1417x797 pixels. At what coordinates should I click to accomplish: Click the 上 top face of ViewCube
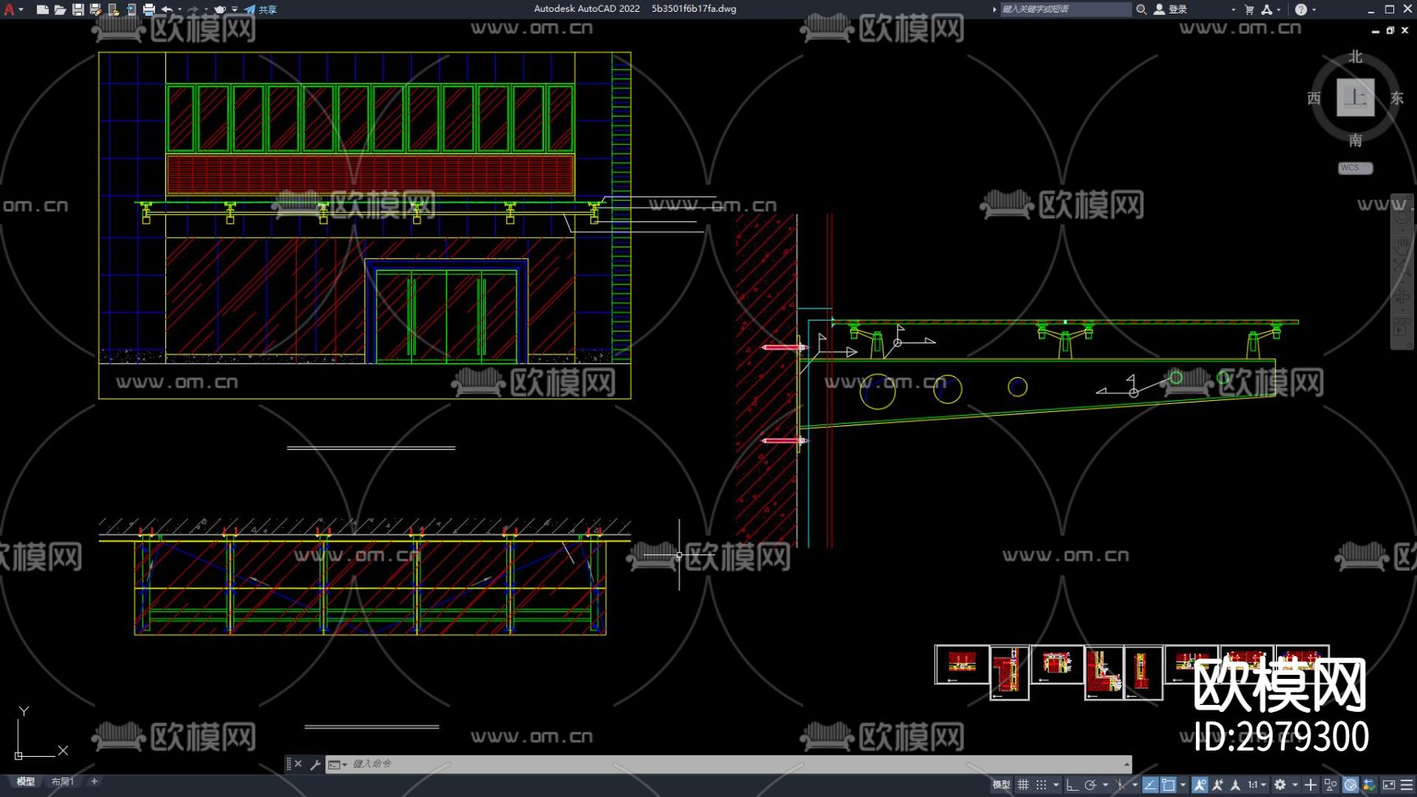(1355, 98)
